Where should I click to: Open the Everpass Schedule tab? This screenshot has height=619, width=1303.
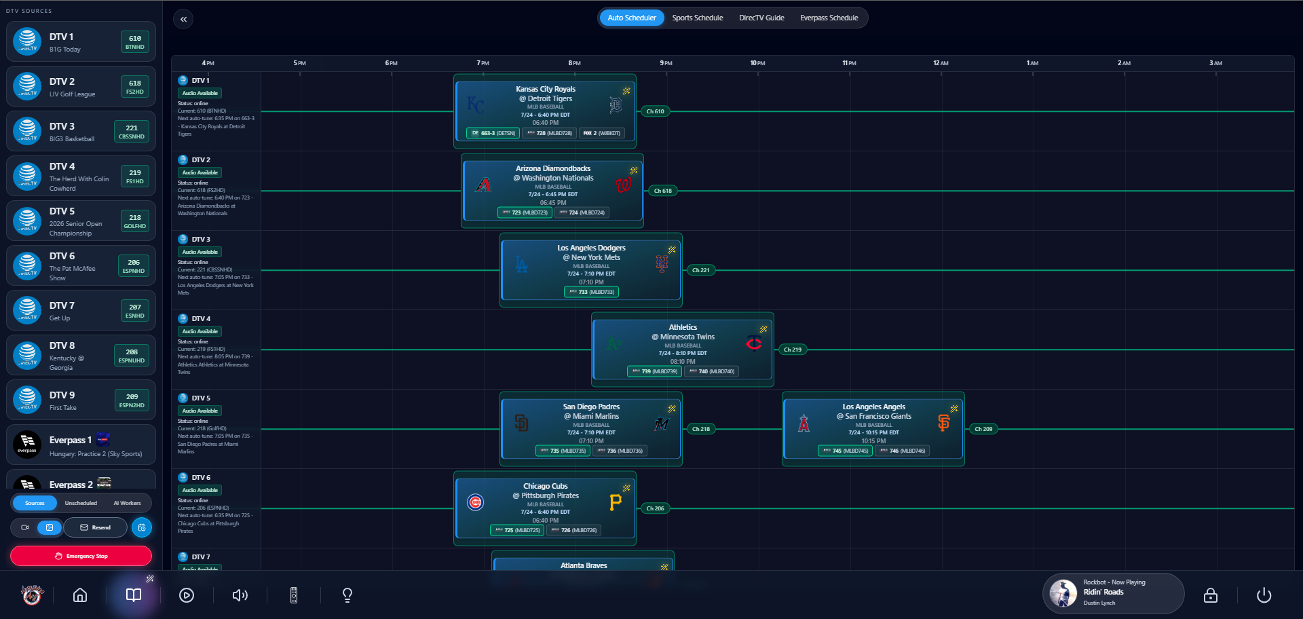tap(829, 18)
